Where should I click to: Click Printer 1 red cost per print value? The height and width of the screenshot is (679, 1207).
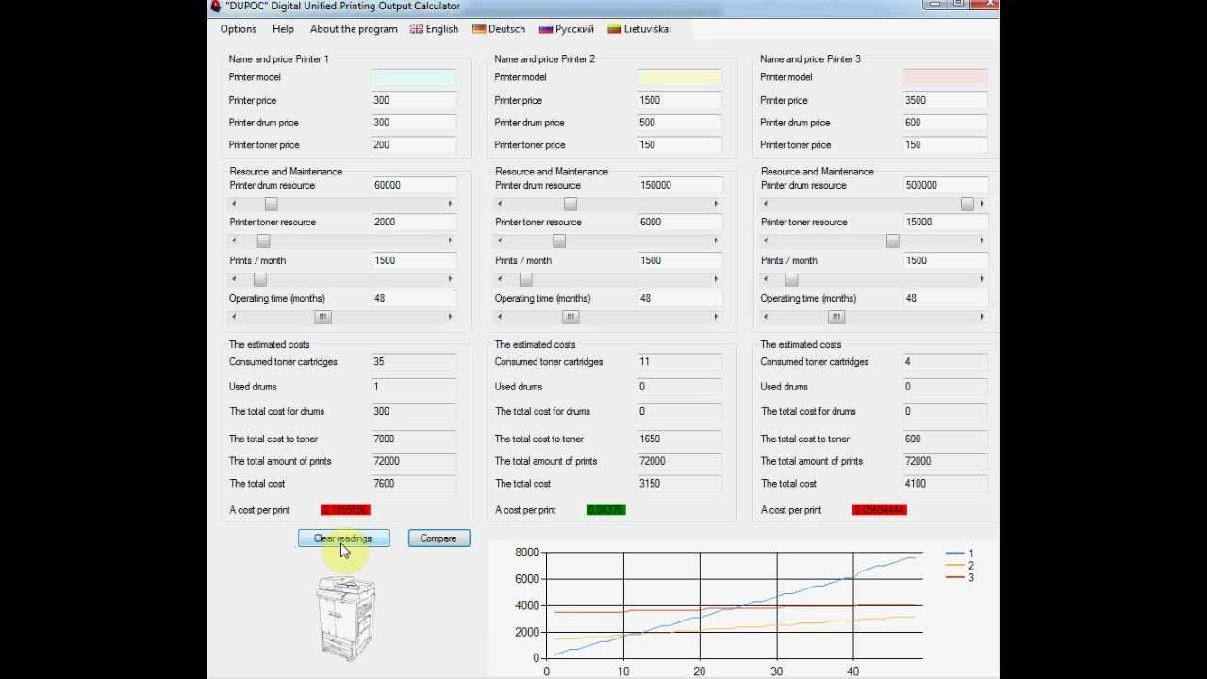tap(345, 510)
